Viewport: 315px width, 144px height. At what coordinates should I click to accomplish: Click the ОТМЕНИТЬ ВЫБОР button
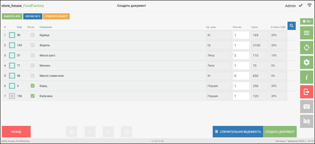pyautogui.click(x=56, y=16)
